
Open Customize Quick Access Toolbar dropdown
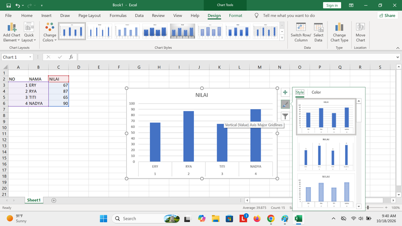[42, 5]
